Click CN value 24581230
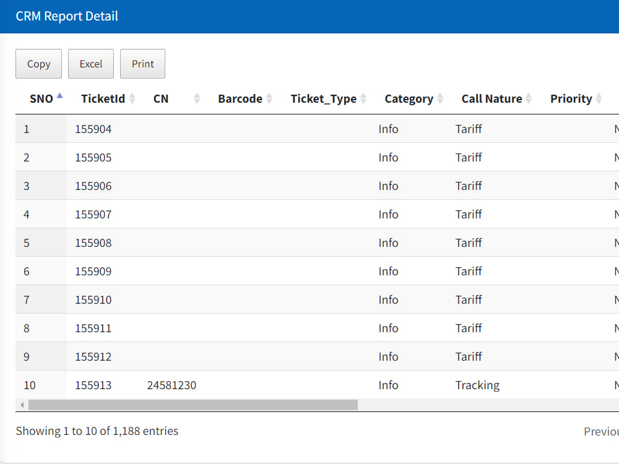 (171, 385)
